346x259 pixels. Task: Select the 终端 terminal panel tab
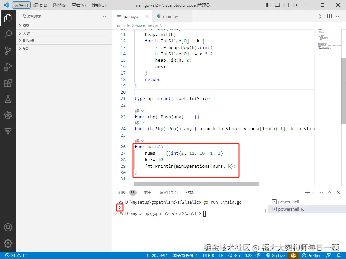point(190,193)
